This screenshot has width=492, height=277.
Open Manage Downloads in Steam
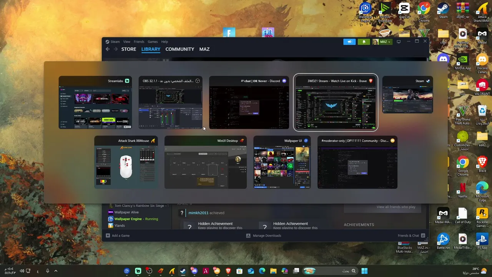264,235
